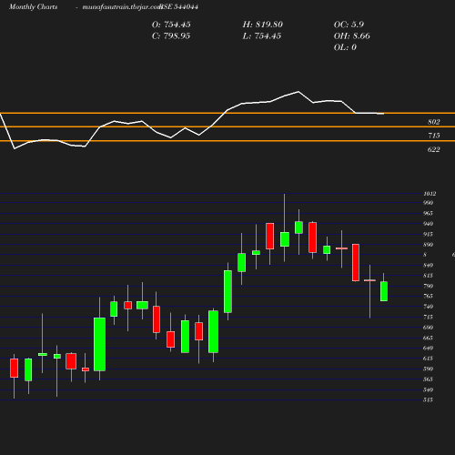Click the "890" price axis label

coord(429,245)
